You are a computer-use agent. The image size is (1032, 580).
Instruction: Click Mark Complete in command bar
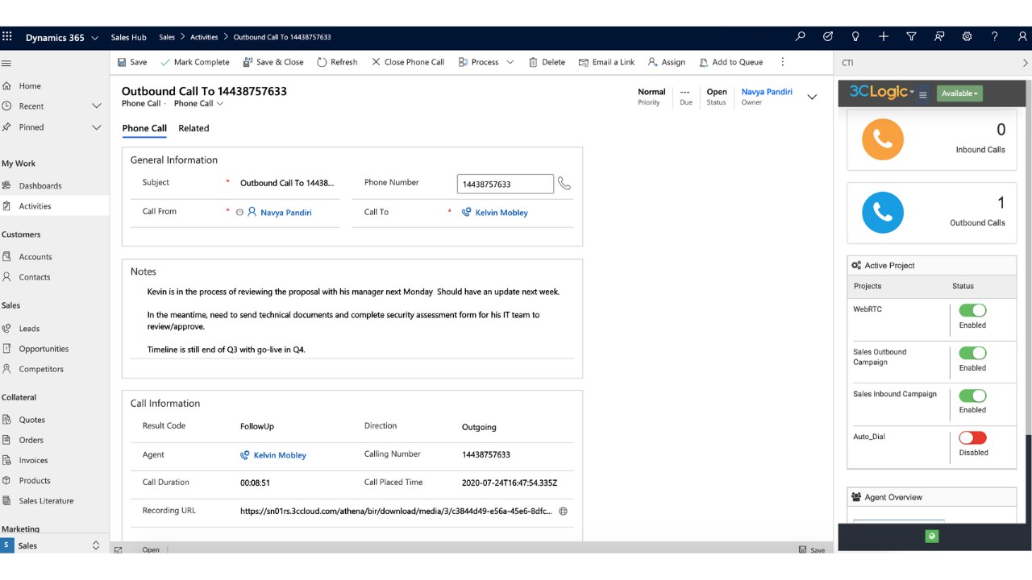pos(194,62)
